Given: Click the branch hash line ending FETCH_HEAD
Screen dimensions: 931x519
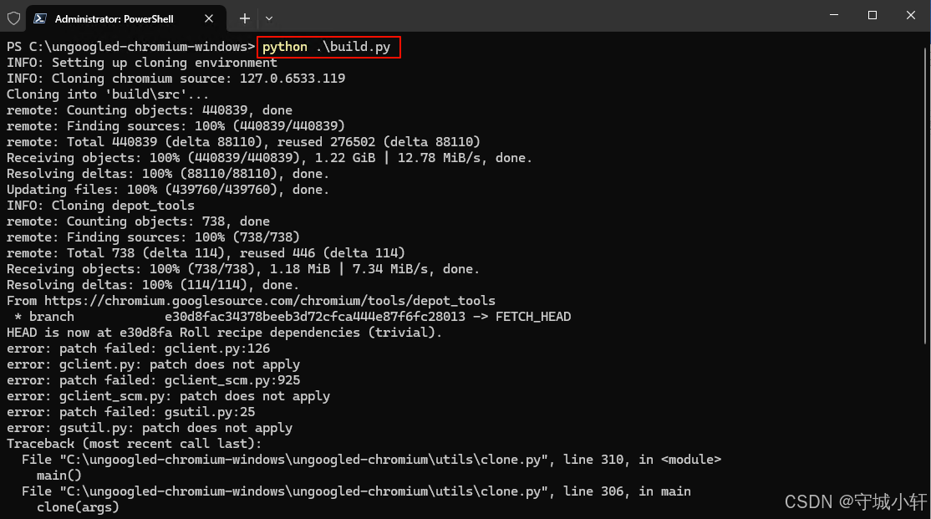Looking at the screenshot, I should [x=293, y=317].
